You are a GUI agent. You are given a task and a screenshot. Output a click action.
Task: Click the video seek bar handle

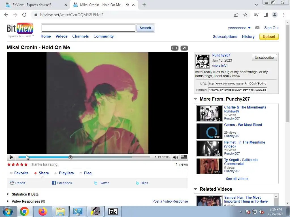[70, 157]
